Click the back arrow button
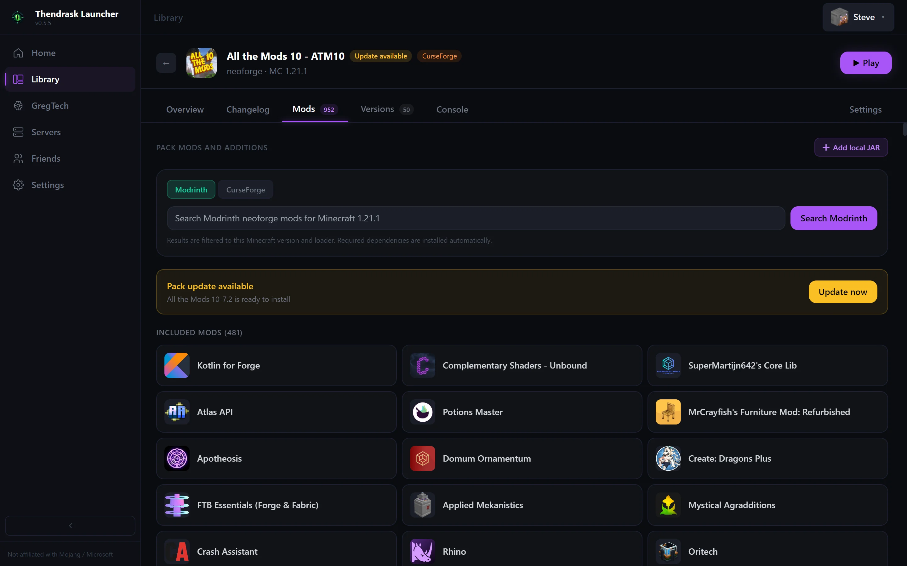Image resolution: width=907 pixels, height=566 pixels. (166, 63)
